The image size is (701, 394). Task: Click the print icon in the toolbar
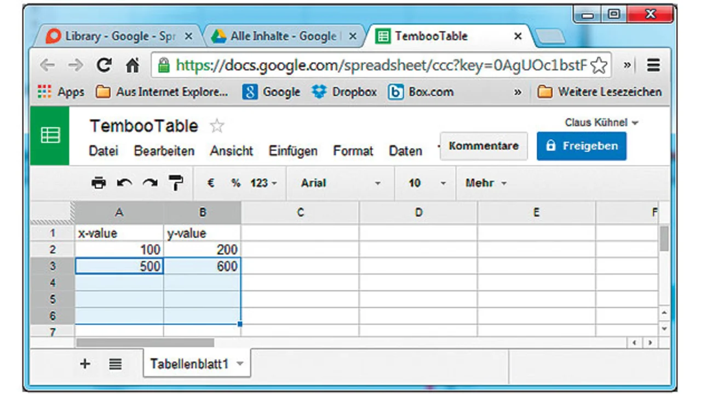(99, 183)
